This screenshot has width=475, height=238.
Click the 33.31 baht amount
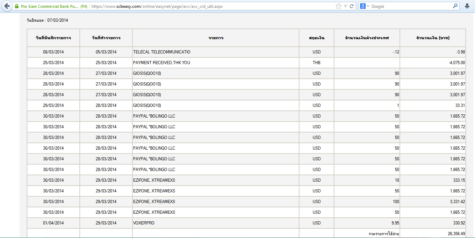[460, 105]
